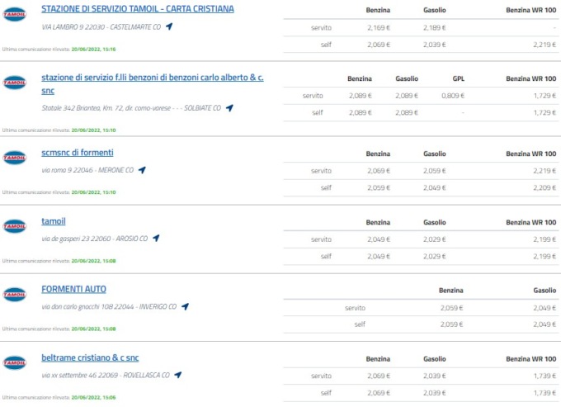Viewport: 561px width, 407px height.
Task: Click navigation arrow next to Rovellasca address
Action: pyautogui.click(x=178, y=375)
